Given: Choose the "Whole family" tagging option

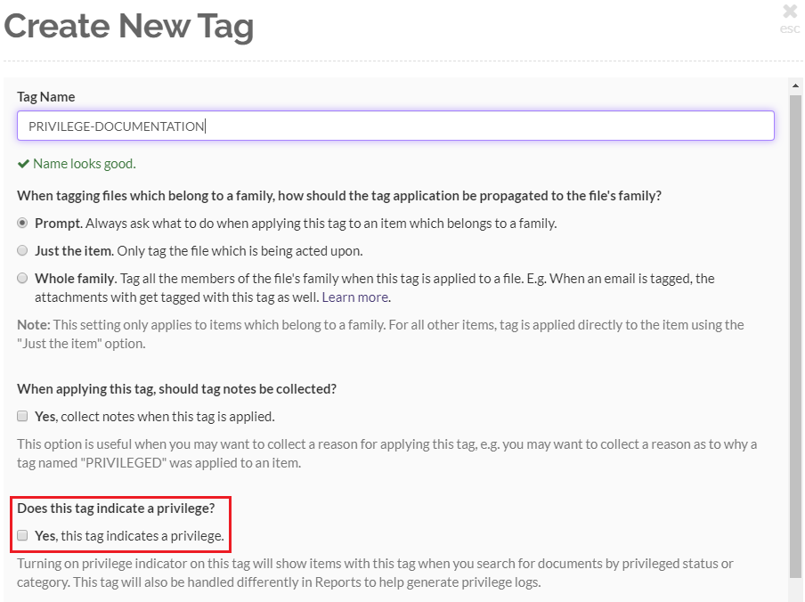Looking at the screenshot, I should tap(22, 277).
